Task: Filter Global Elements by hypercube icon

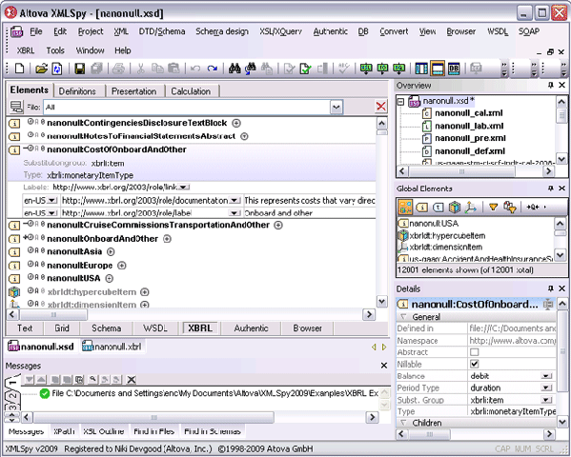Action: pyautogui.click(x=454, y=207)
